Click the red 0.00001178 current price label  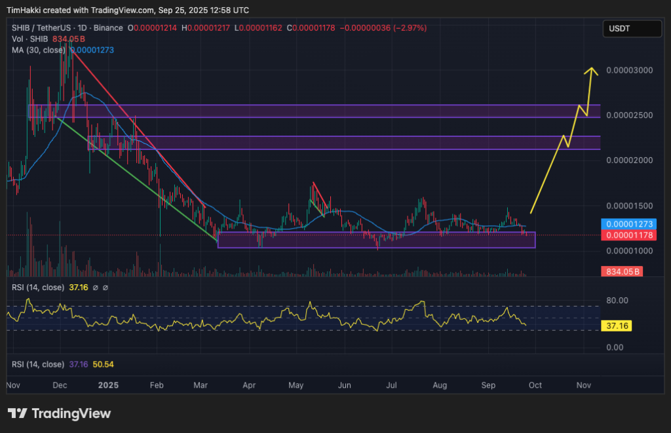626,235
